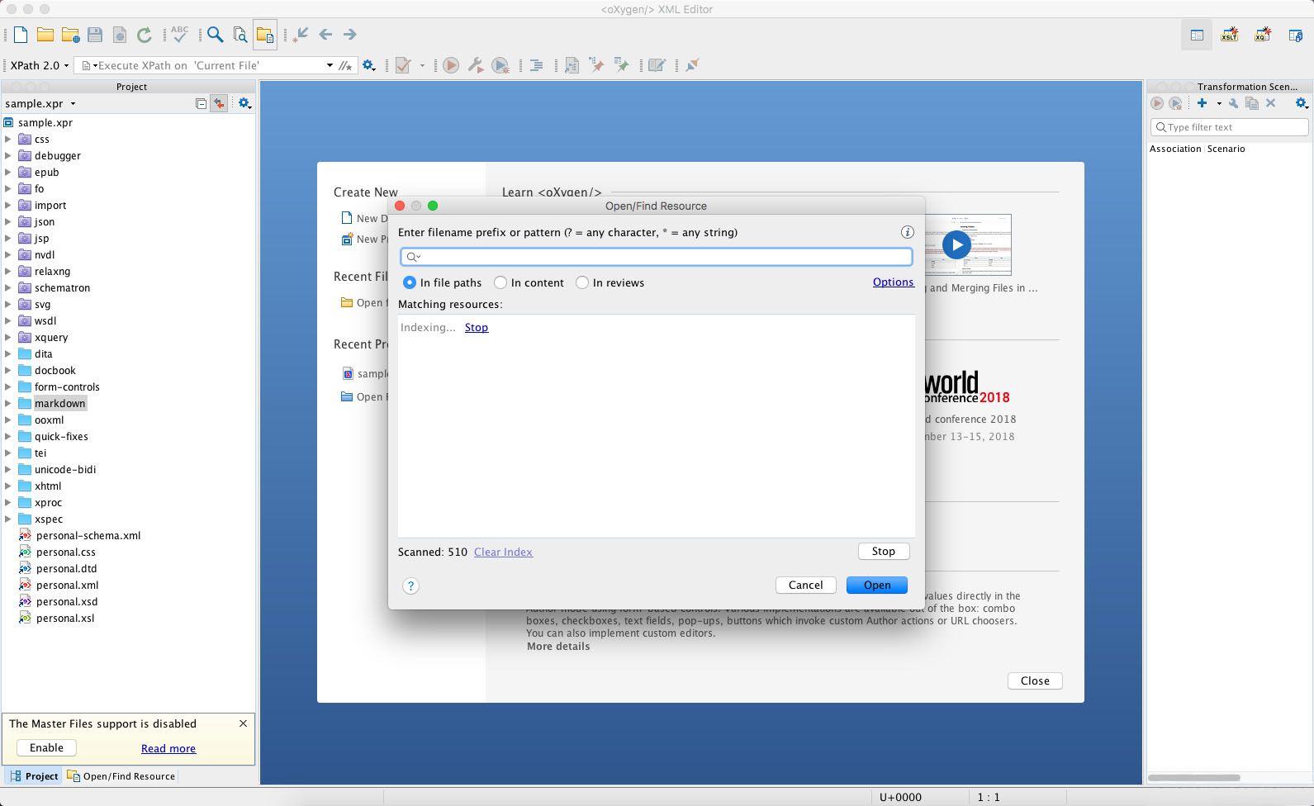Screen dimensions: 1314x806
Task: Click the Stop link next to Indexing
Action: 477,327
